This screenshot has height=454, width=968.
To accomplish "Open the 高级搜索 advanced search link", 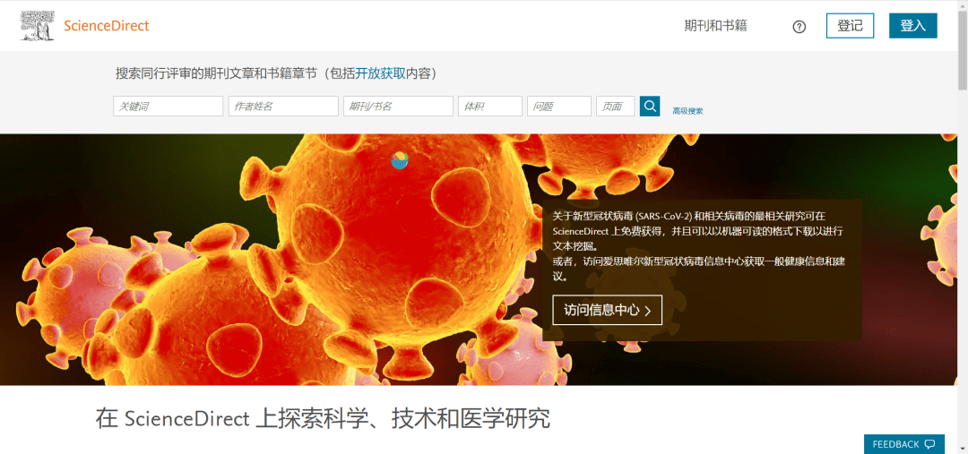I will coord(687,111).
